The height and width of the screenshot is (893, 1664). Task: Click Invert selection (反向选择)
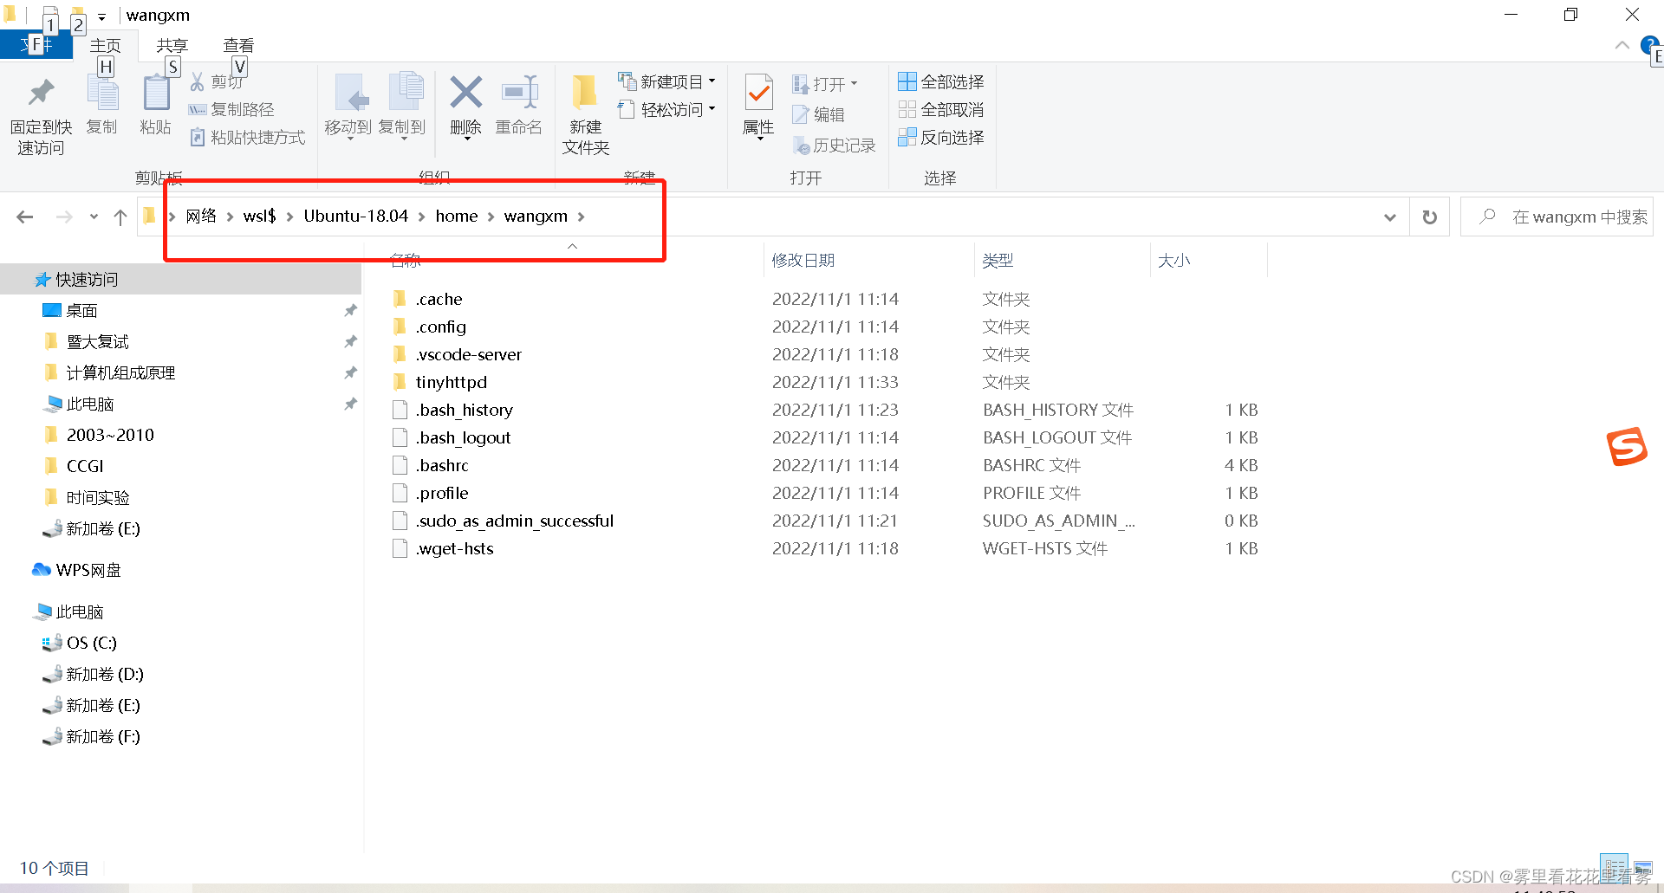(941, 137)
